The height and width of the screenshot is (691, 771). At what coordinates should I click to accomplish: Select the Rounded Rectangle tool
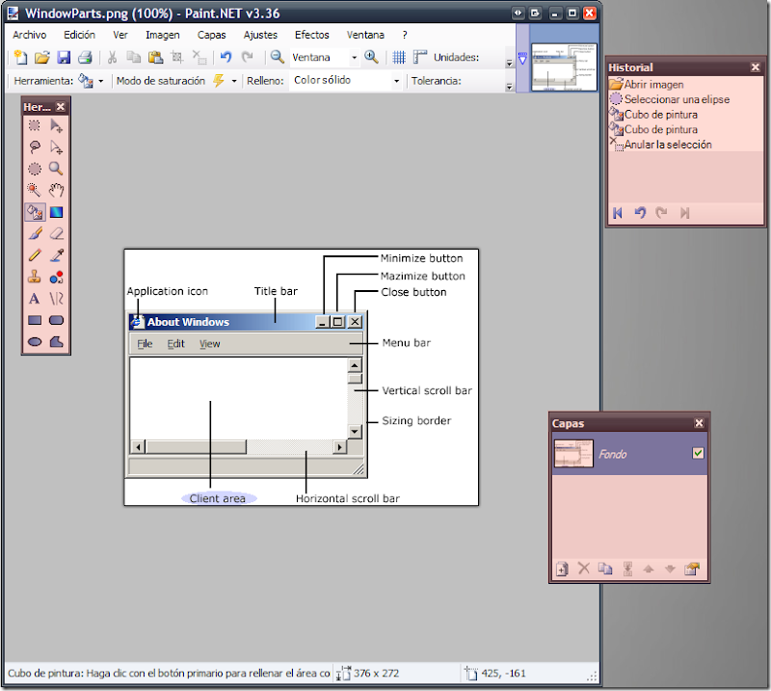[x=56, y=321]
